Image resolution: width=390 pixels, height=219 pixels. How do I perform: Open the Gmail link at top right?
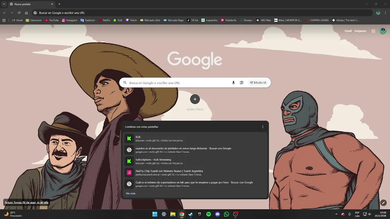click(x=348, y=31)
